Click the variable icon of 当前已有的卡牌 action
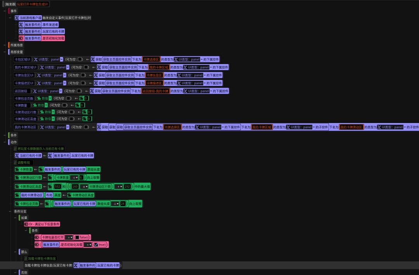This screenshot has width=419, height=275. (x=17, y=156)
